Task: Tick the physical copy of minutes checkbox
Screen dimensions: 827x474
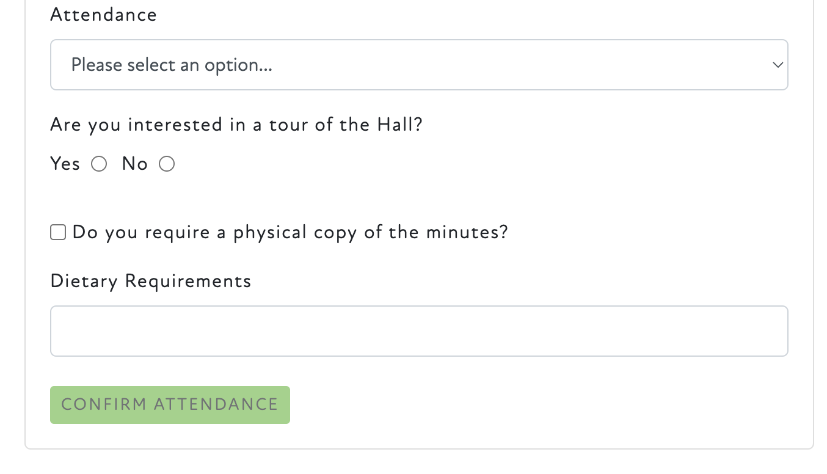Action: point(58,232)
